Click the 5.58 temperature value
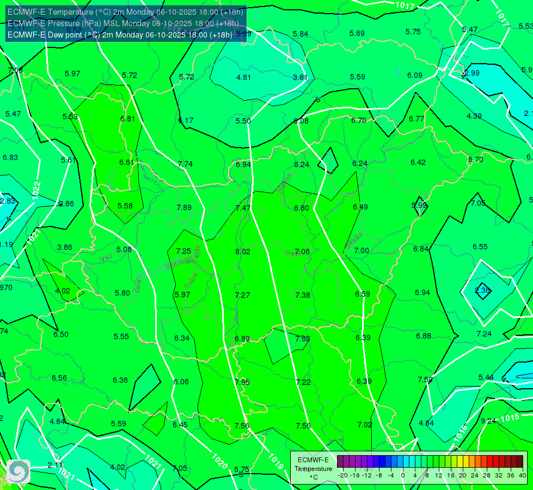The image size is (533, 490). pyautogui.click(x=125, y=206)
